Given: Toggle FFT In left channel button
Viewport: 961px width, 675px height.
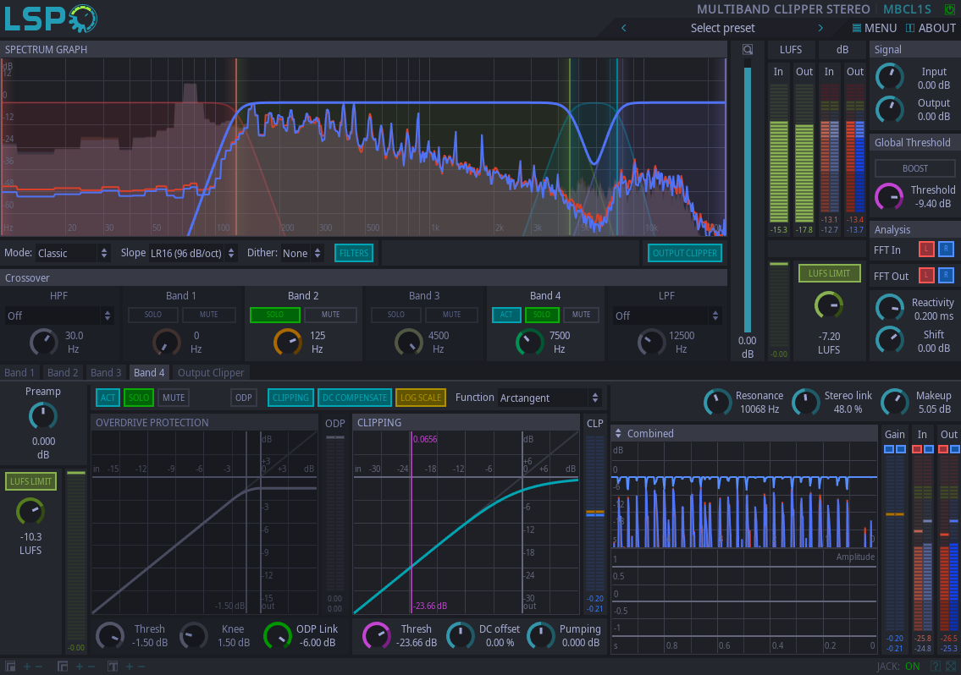Looking at the screenshot, I should 925,250.
